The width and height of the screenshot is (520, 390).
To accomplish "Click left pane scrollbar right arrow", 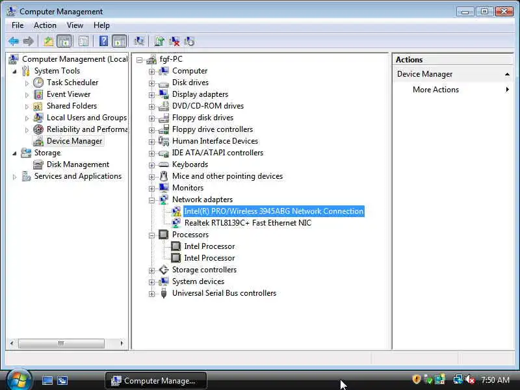I will pyautogui.click(x=122, y=343).
